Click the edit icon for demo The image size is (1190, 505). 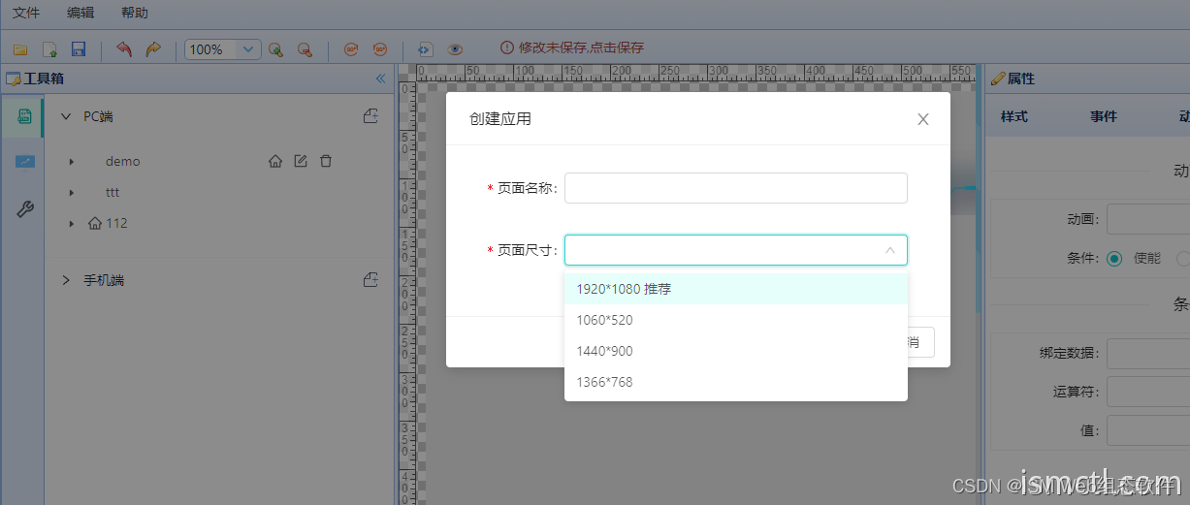click(301, 161)
